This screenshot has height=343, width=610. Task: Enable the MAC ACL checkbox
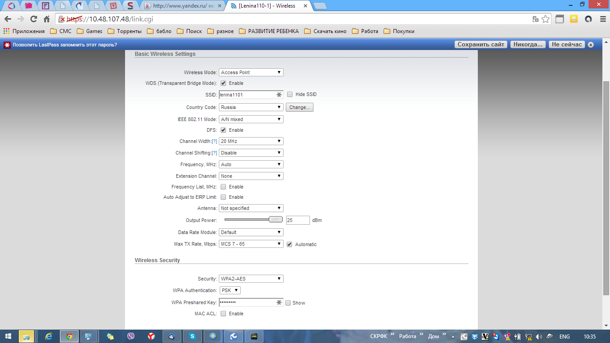(223, 314)
